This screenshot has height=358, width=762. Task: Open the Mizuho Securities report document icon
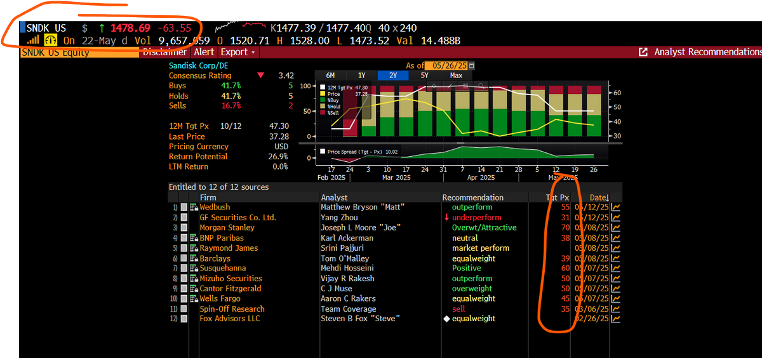point(194,279)
